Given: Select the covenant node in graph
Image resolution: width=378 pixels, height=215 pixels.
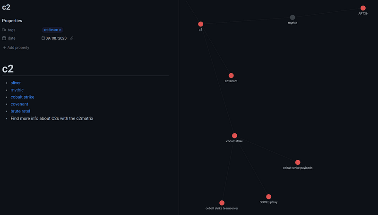Looking at the screenshot, I should [231, 76].
